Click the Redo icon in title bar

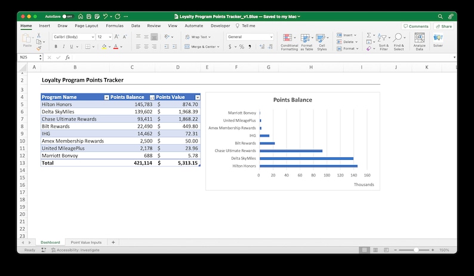(118, 17)
